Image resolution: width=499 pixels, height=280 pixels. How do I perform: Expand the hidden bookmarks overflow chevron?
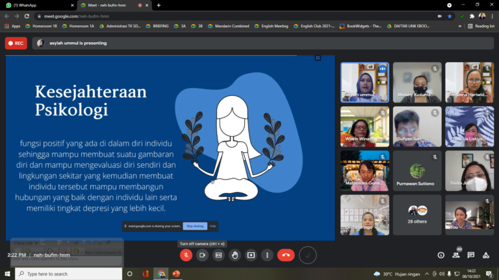click(461, 26)
